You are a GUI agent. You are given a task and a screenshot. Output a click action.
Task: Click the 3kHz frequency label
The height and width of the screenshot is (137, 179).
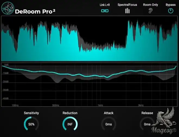pyautogui.click(x=141, y=105)
